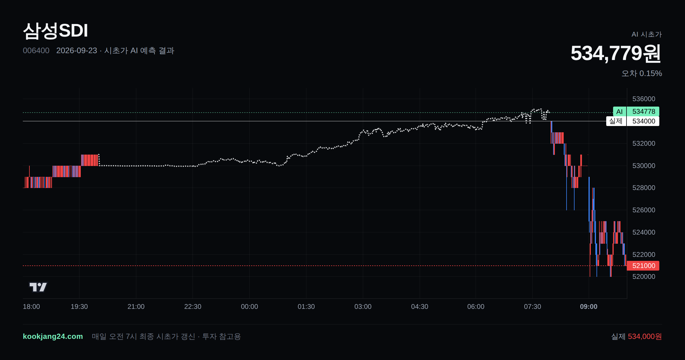Click the TradingView logo icon

38,287
